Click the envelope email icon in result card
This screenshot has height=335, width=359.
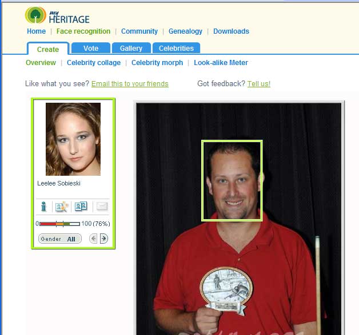click(x=102, y=207)
